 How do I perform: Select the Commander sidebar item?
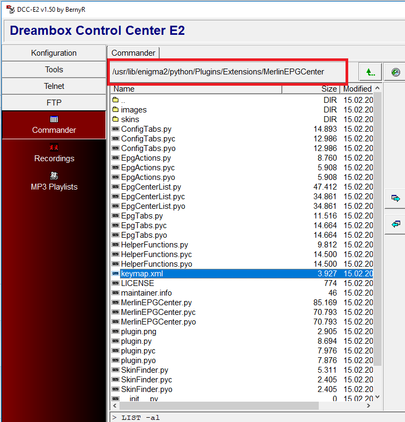tap(54, 125)
